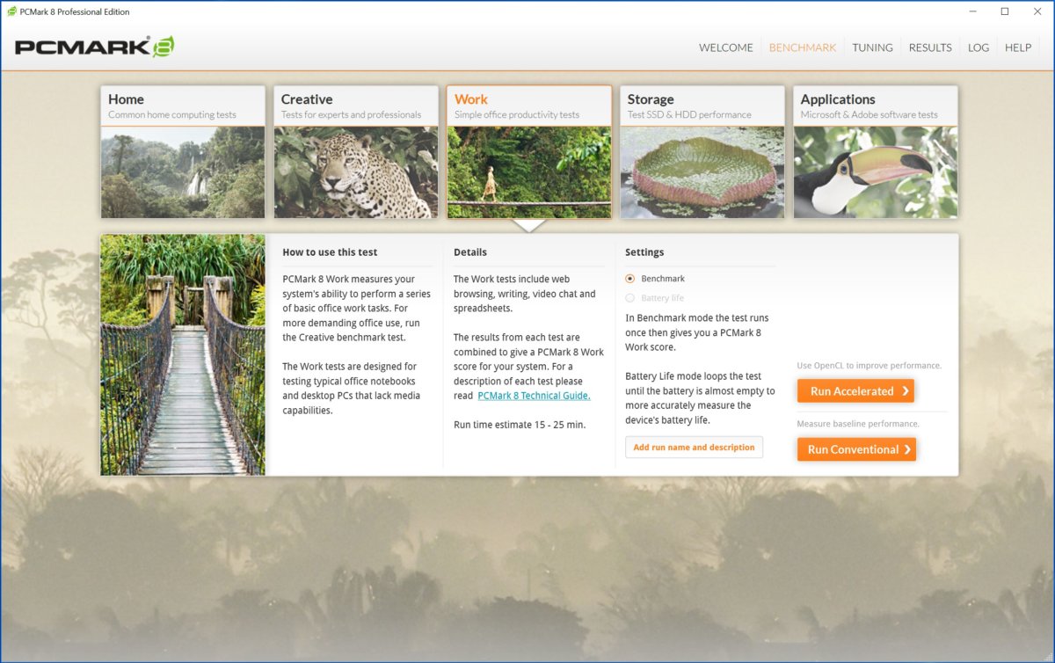Image resolution: width=1055 pixels, height=663 pixels.
Task: Select the Applications benchmark card
Action: [876, 151]
